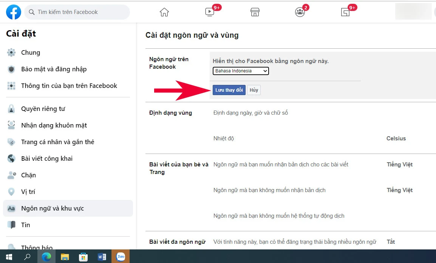Click the Facebook search input field
The image size is (436, 263).
[x=77, y=12]
